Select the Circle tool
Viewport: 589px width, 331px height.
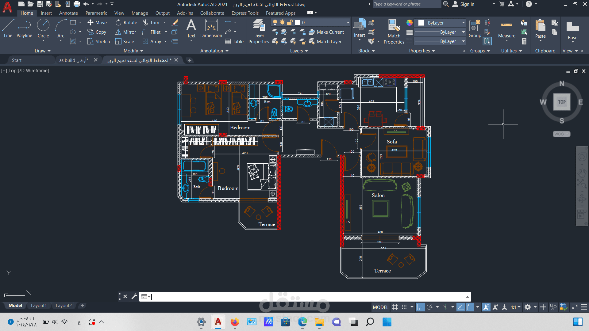tap(43, 28)
